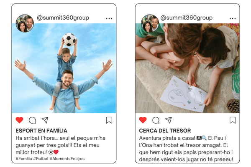Save the Cerca del Tresor post with bookmark
Viewport: 251px width, 167px height.
(x=233, y=120)
